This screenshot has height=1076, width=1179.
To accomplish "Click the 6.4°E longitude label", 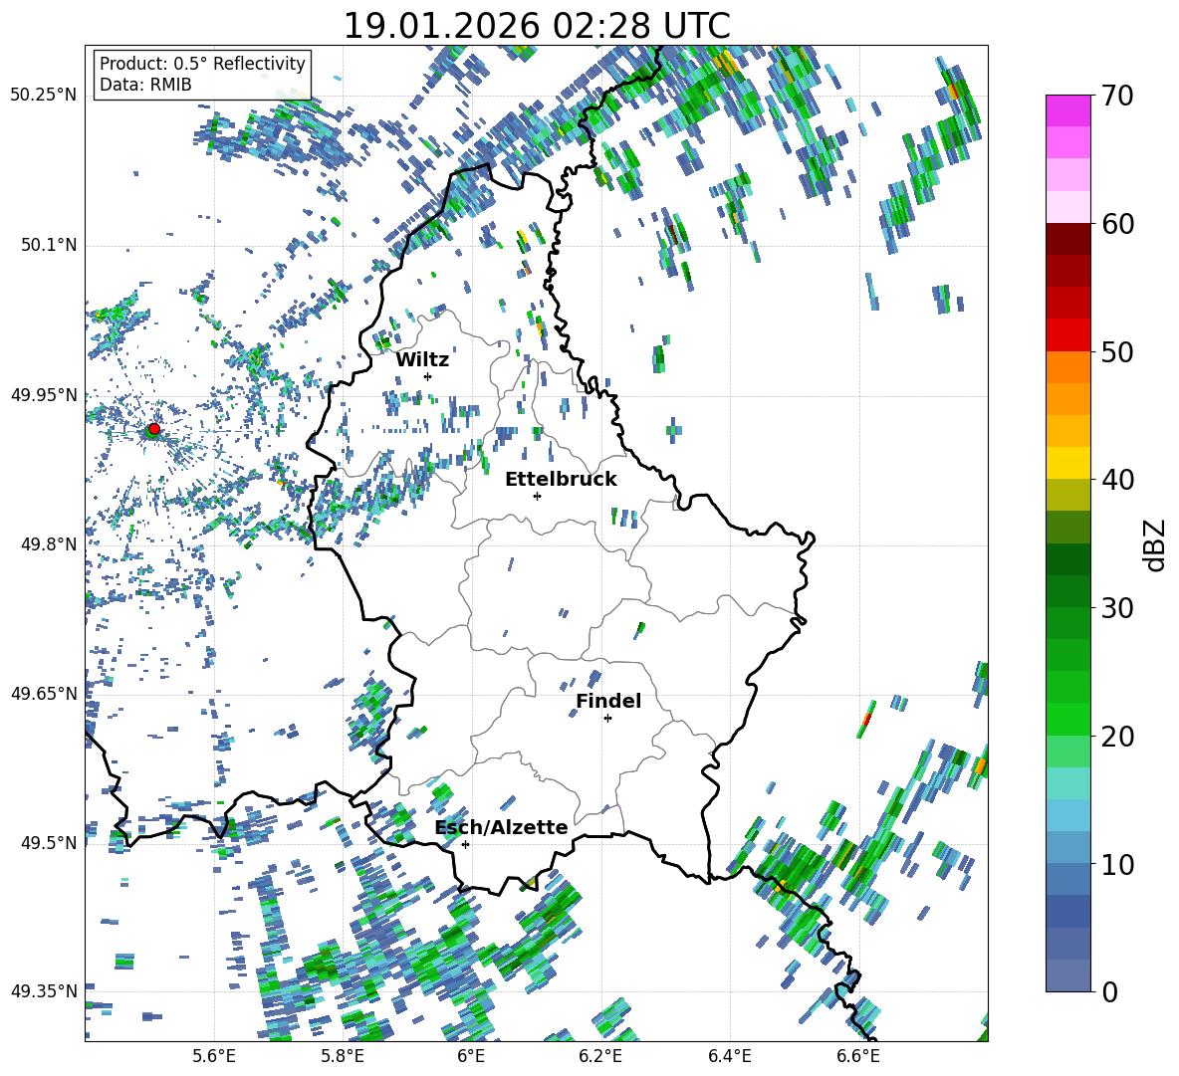I will [x=729, y=1056].
